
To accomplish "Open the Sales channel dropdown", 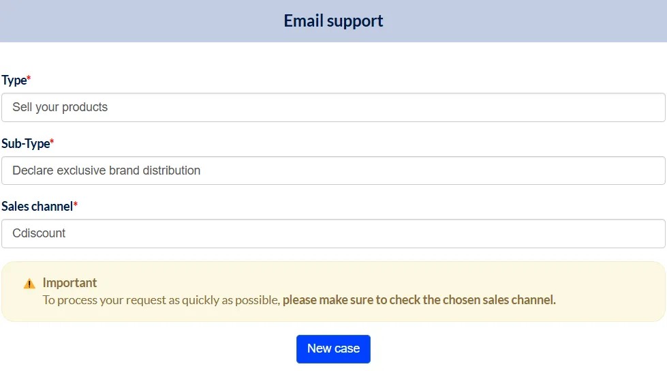I will (333, 233).
